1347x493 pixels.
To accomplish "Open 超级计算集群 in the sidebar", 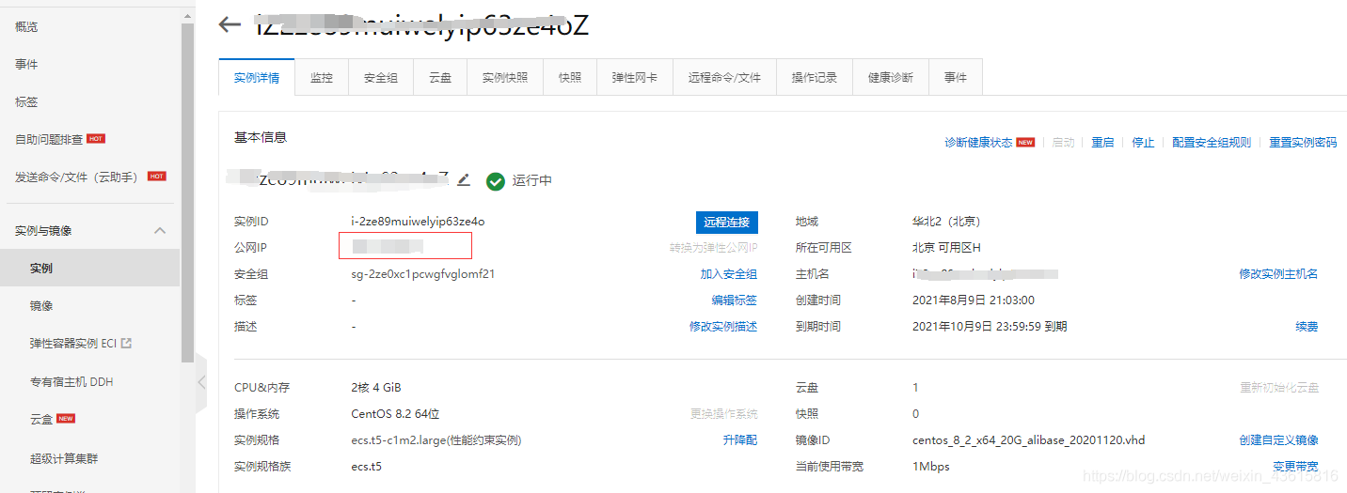I will click(64, 458).
